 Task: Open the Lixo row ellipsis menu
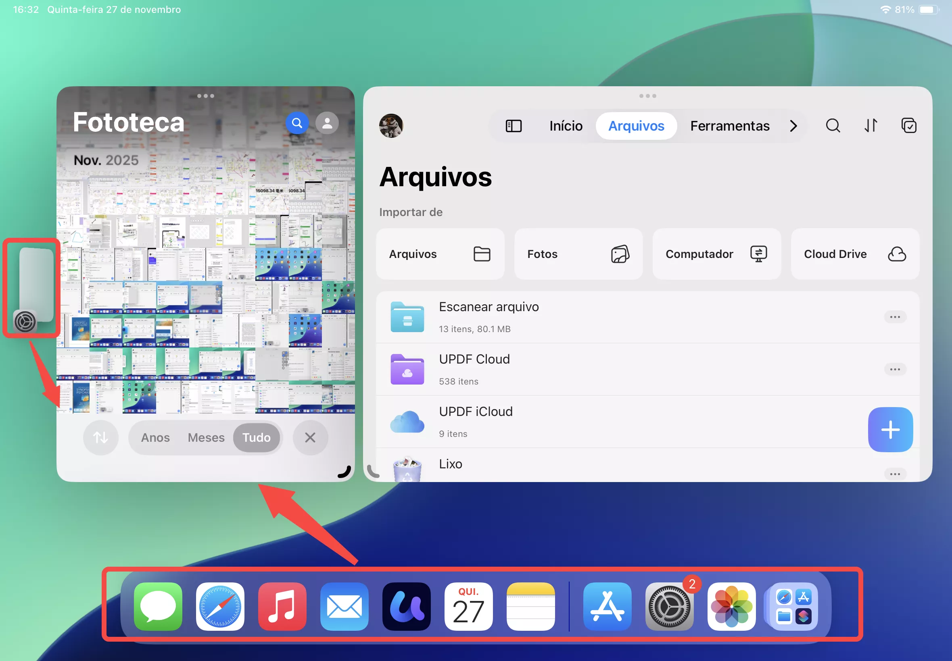[896, 474]
